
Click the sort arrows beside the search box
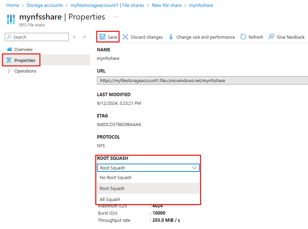(x=74, y=37)
